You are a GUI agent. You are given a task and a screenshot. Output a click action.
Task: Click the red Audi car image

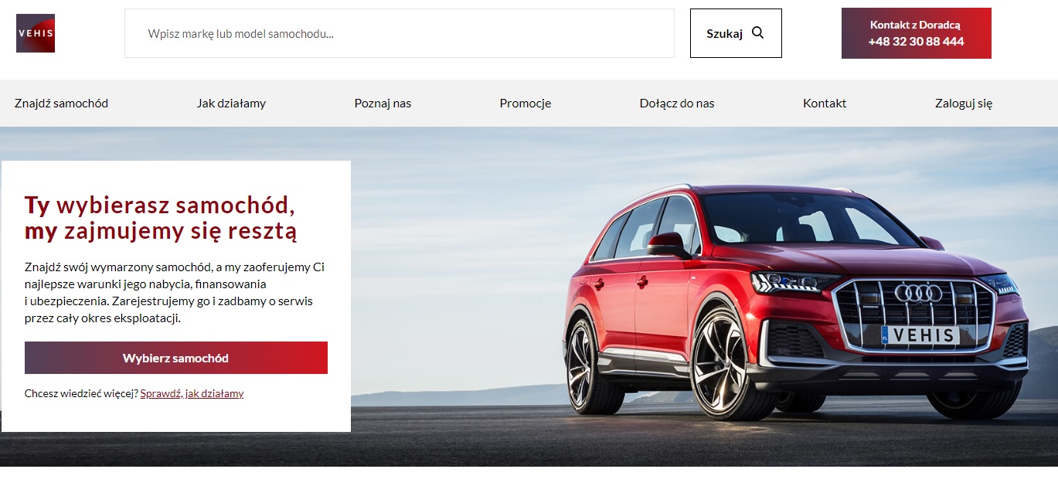pos(796,301)
